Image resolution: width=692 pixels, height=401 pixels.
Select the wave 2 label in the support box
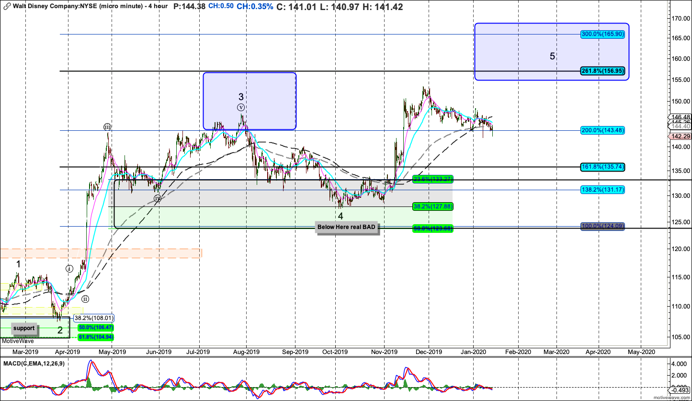[x=60, y=330]
